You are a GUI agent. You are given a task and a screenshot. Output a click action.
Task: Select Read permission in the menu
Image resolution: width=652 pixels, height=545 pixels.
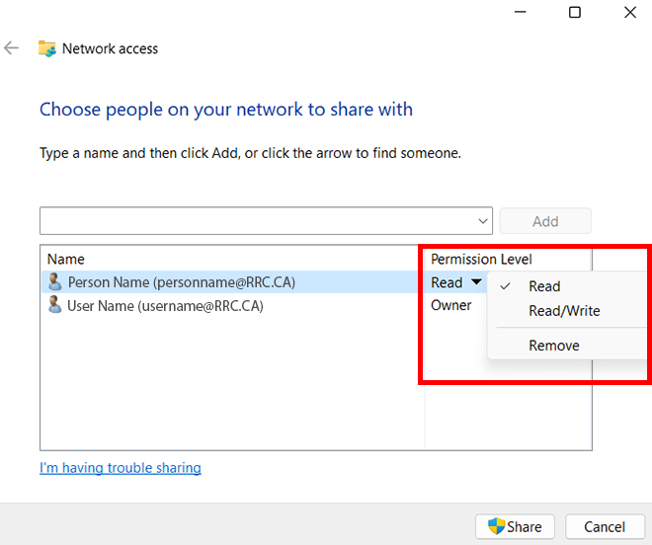(544, 286)
